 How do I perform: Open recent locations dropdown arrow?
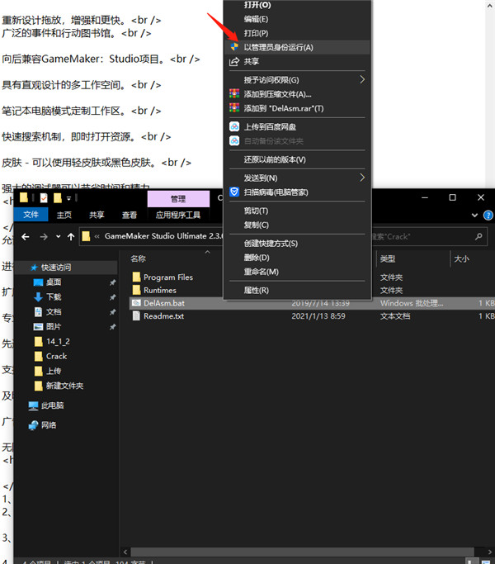point(59,237)
